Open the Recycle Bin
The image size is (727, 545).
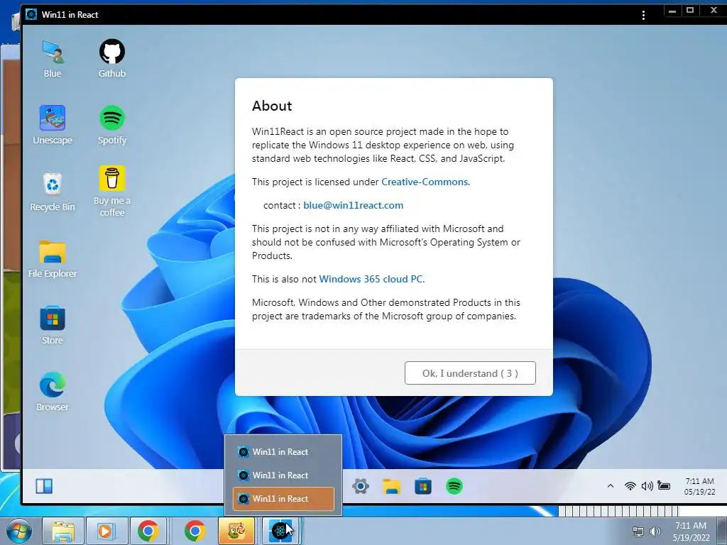[x=53, y=192]
